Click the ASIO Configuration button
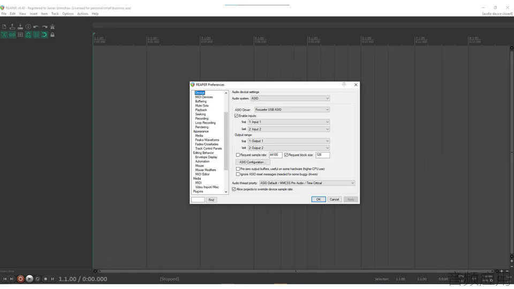The image size is (514, 289). click(252, 162)
